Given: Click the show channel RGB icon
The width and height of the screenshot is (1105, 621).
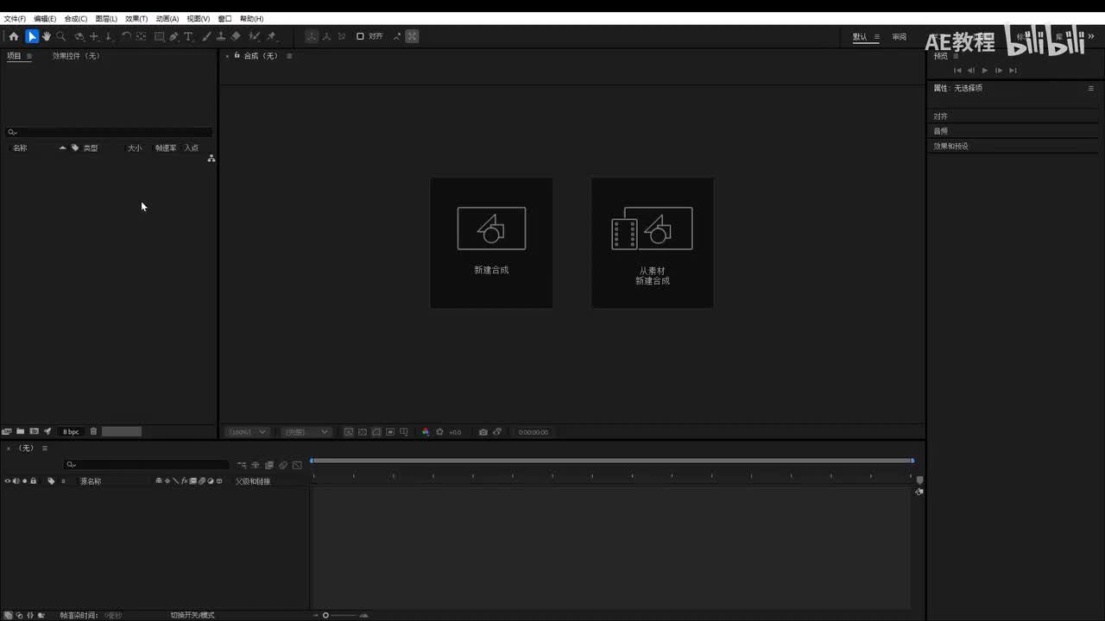Looking at the screenshot, I should tap(426, 432).
